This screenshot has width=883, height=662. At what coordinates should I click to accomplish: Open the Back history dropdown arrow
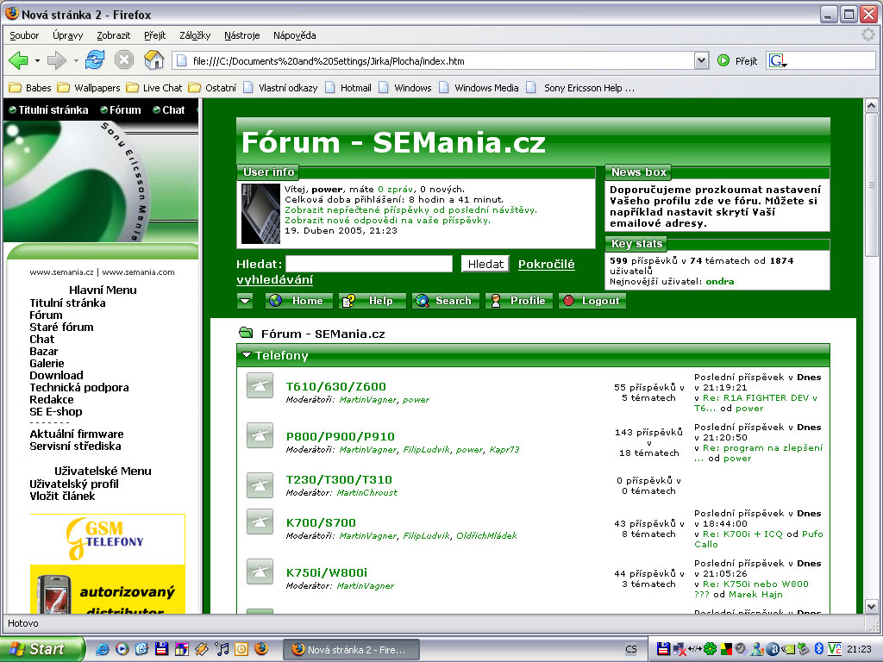37,60
